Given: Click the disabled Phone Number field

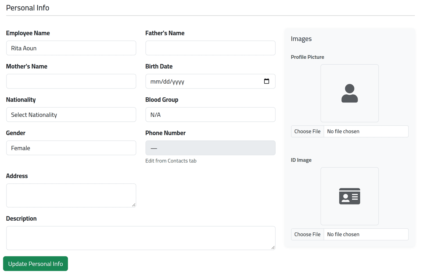Looking at the screenshot, I should pos(210,148).
